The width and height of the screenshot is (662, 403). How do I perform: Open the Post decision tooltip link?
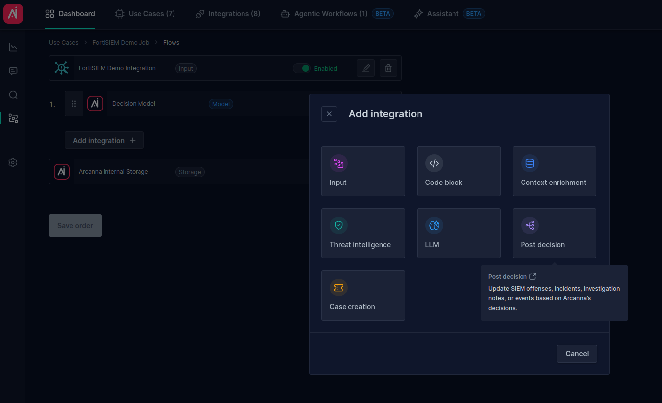pos(508,277)
